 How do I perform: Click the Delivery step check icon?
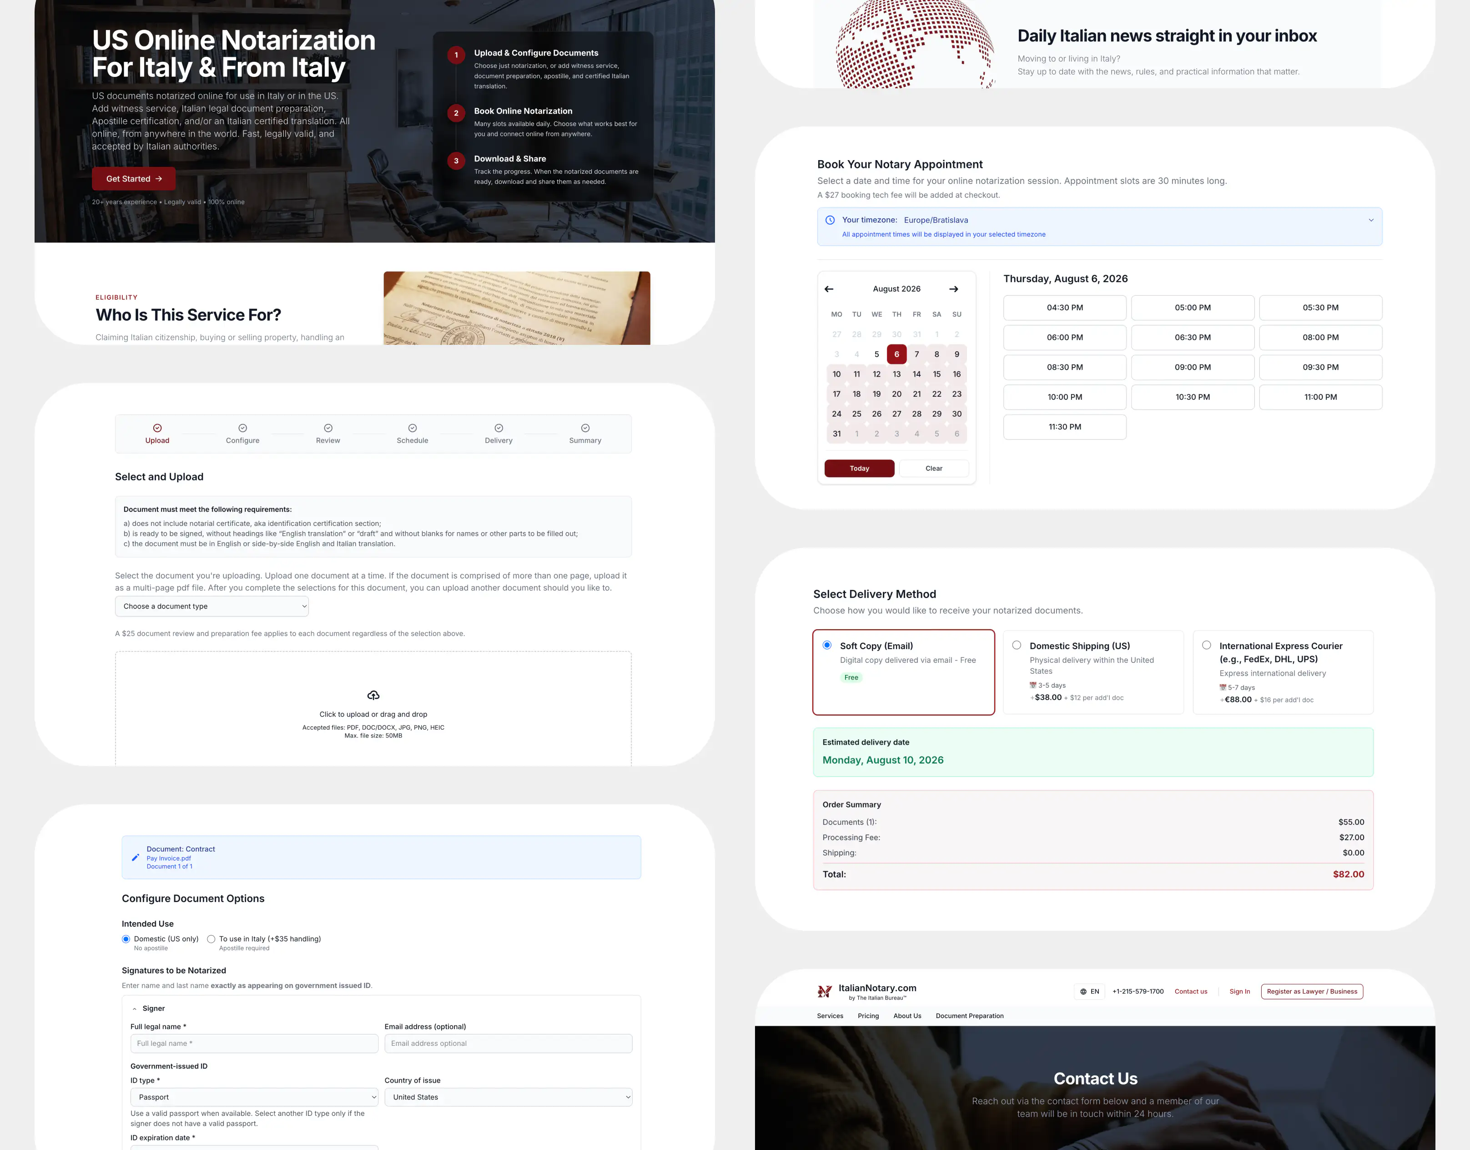tap(499, 428)
